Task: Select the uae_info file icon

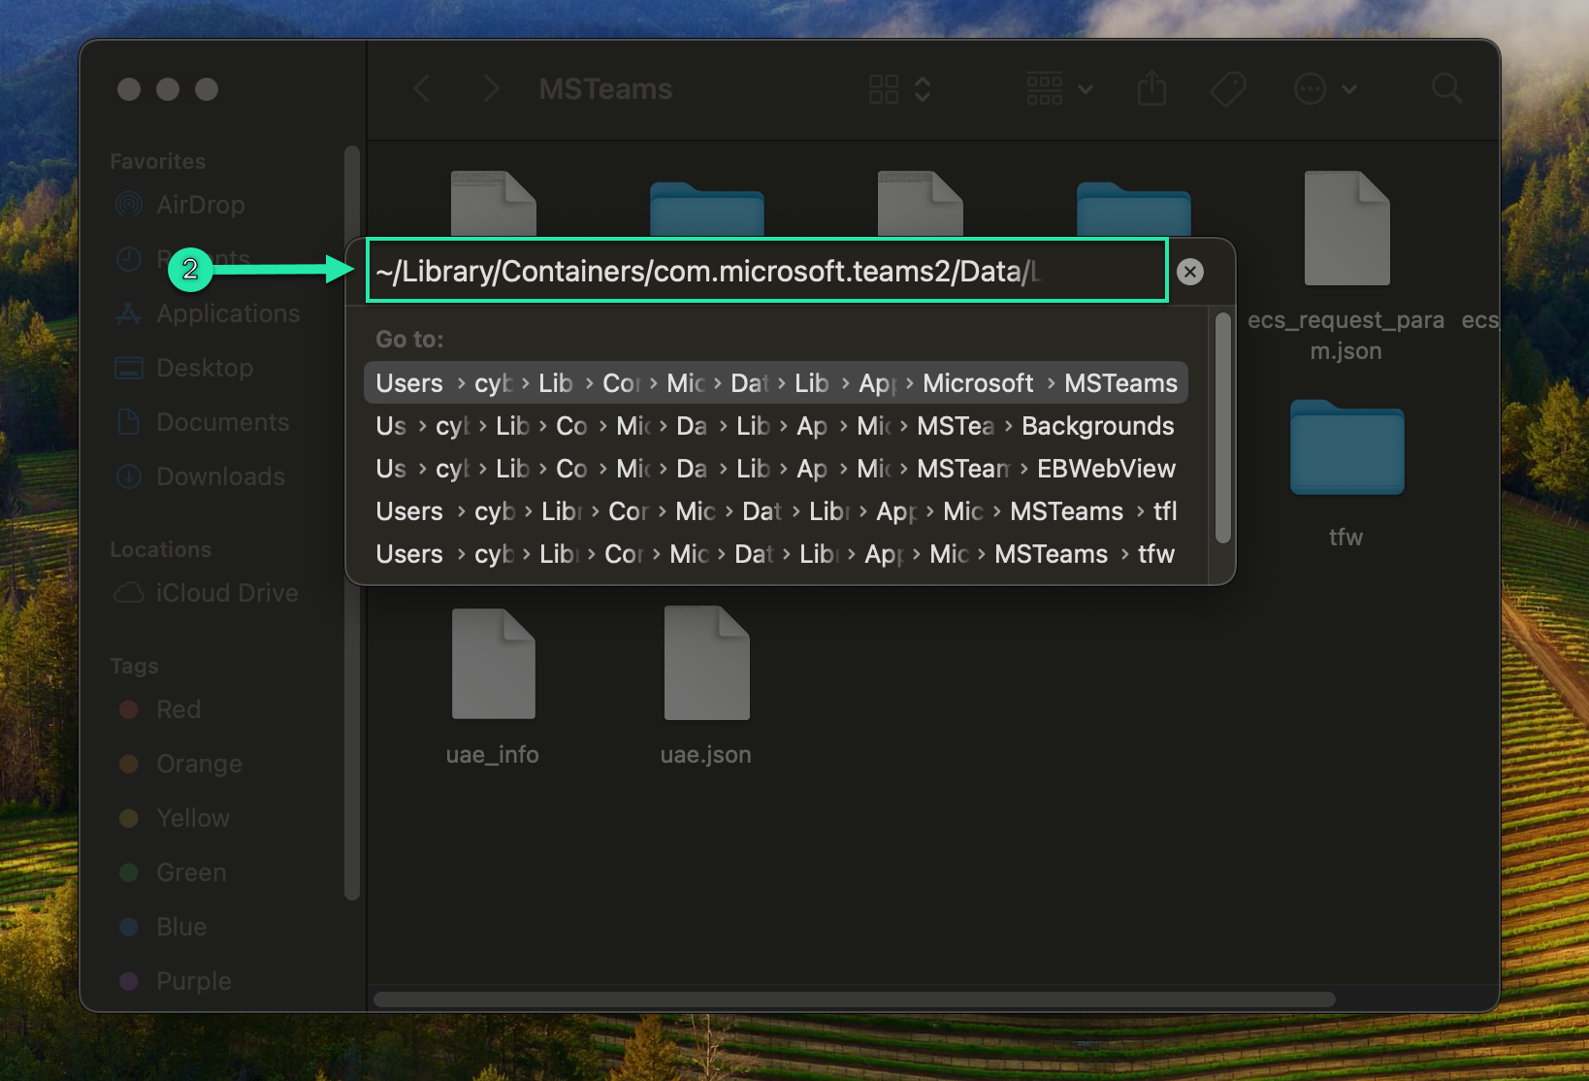Action: (493, 664)
